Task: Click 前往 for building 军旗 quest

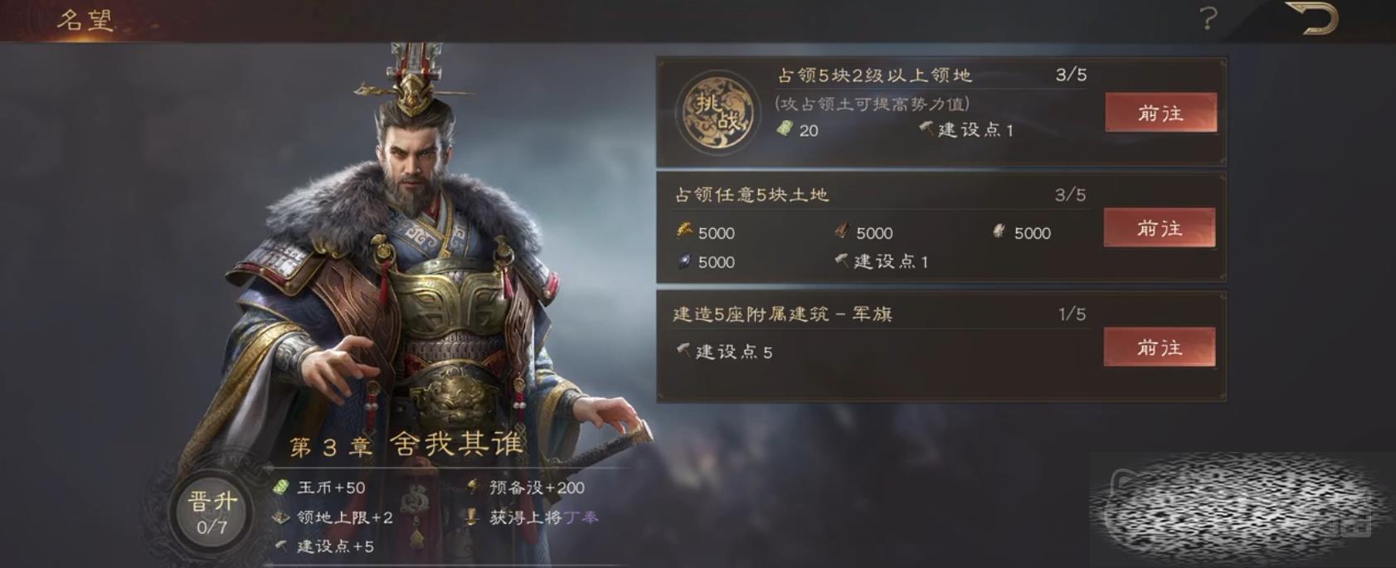Action: pos(1160,347)
